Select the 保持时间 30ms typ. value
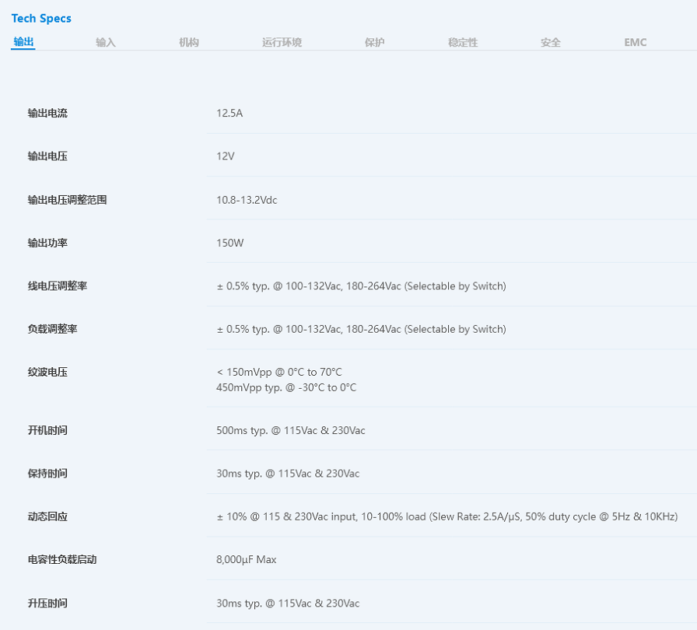697x630 pixels. [288, 473]
